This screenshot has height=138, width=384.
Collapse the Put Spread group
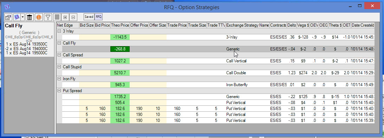[x=59, y=91]
